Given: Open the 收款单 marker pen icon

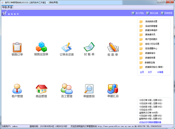Looking at the screenshot, I should click(113, 47).
